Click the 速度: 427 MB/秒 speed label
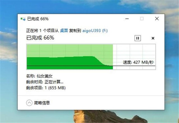 [x=138, y=62]
